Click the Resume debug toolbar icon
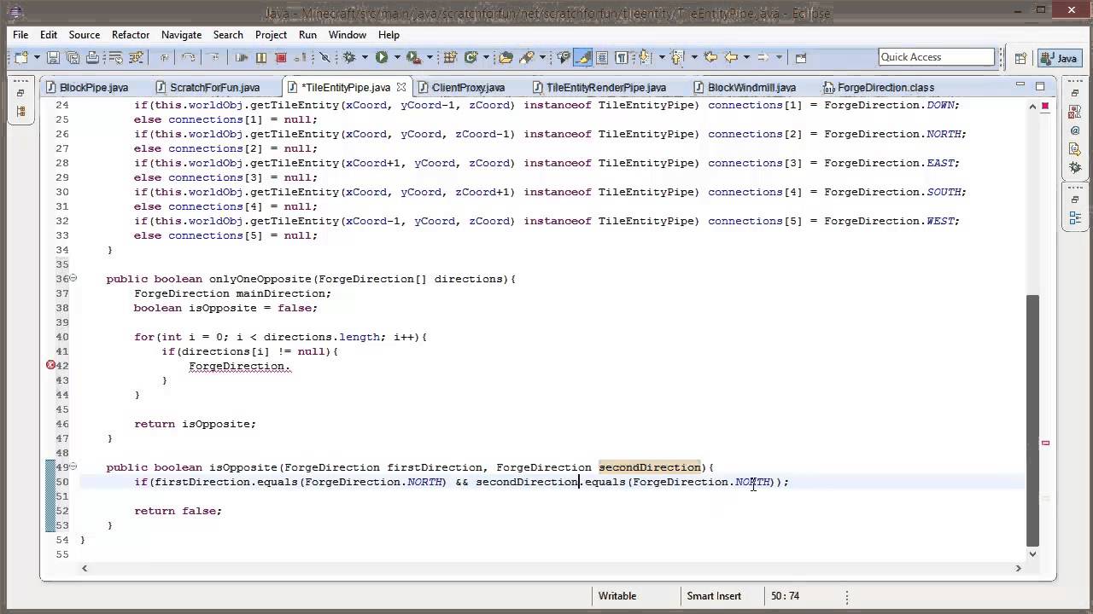Screen dimensions: 1093x614 coord(242,57)
